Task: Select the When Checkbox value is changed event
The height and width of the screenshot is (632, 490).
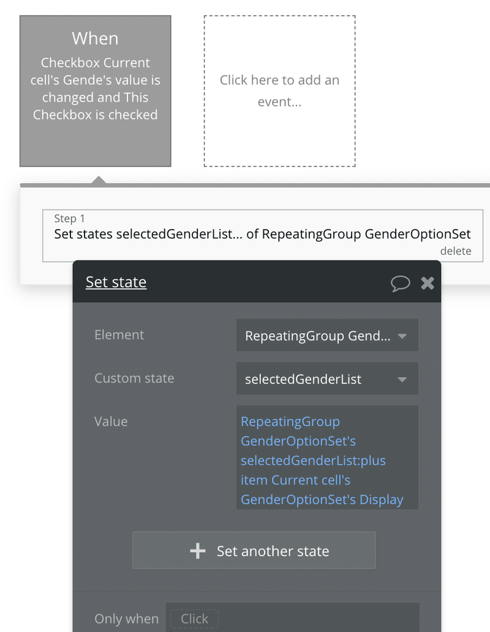Action: [96, 91]
